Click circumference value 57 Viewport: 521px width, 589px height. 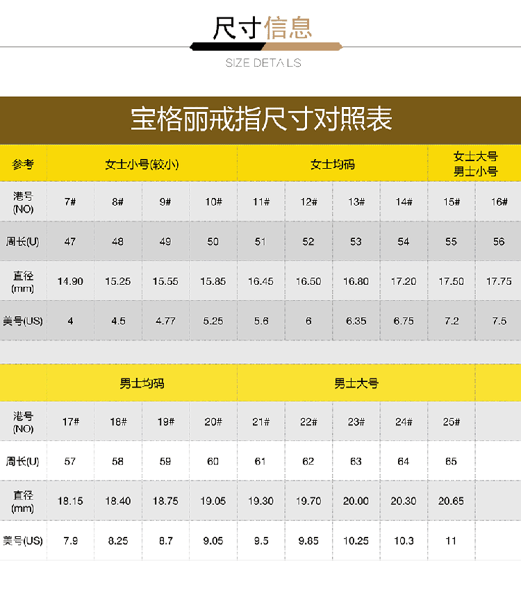pyautogui.click(x=70, y=461)
